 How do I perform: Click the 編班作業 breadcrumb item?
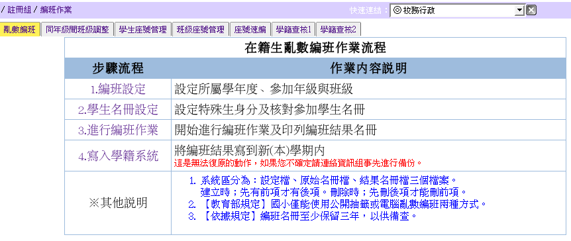56,10
